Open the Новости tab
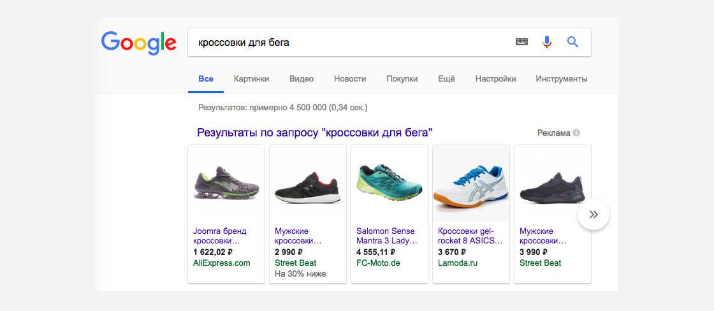The height and width of the screenshot is (311, 714). pos(350,79)
